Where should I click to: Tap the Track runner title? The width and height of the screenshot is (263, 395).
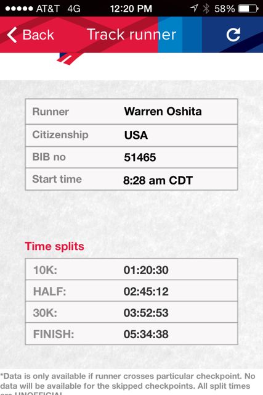(x=132, y=35)
